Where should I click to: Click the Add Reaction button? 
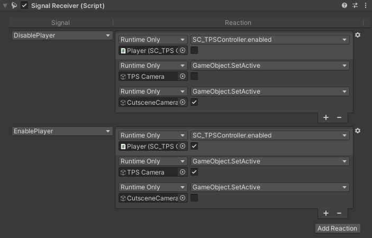click(338, 228)
